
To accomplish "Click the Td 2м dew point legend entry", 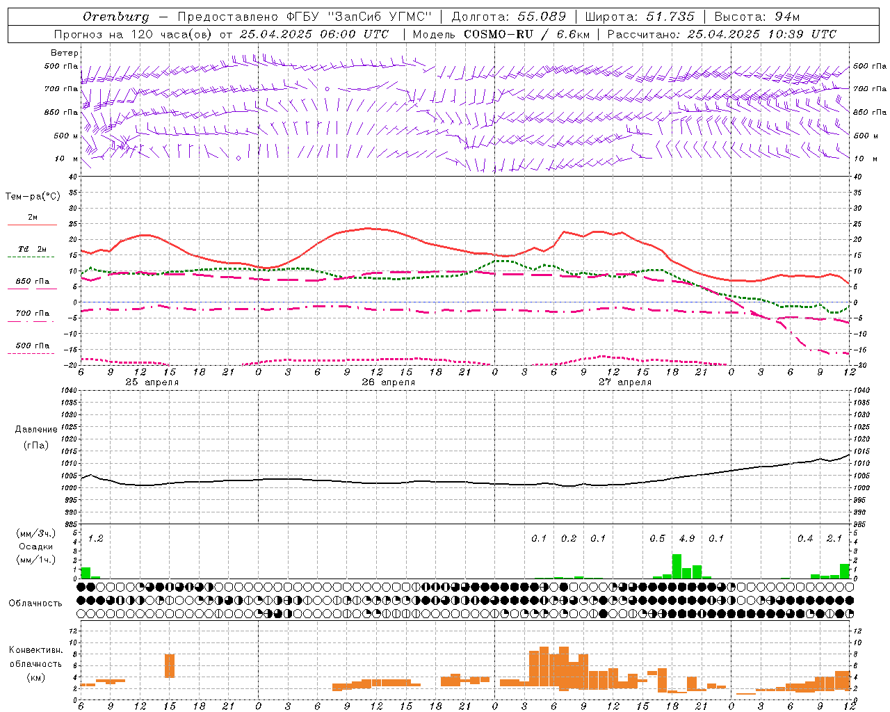I will (33, 249).
